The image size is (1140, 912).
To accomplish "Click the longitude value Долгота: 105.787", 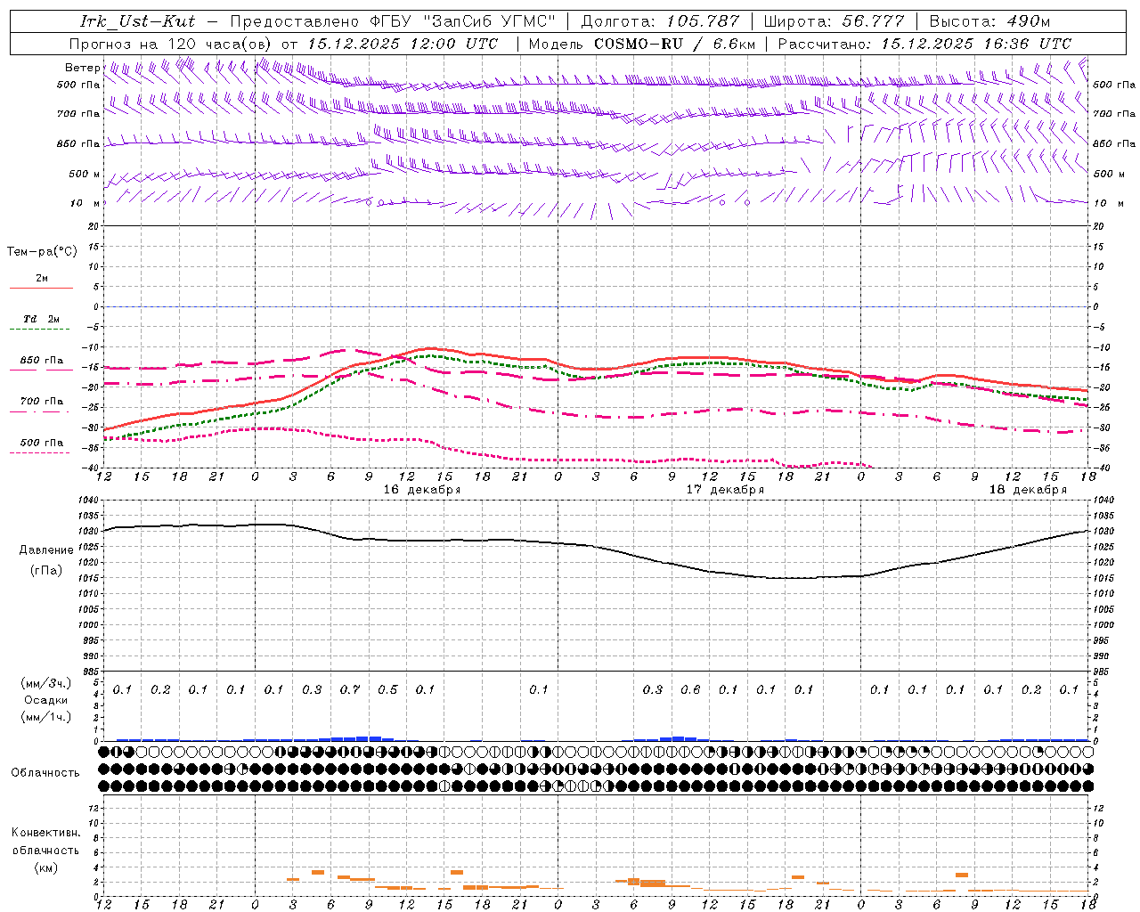I will pos(660,21).
